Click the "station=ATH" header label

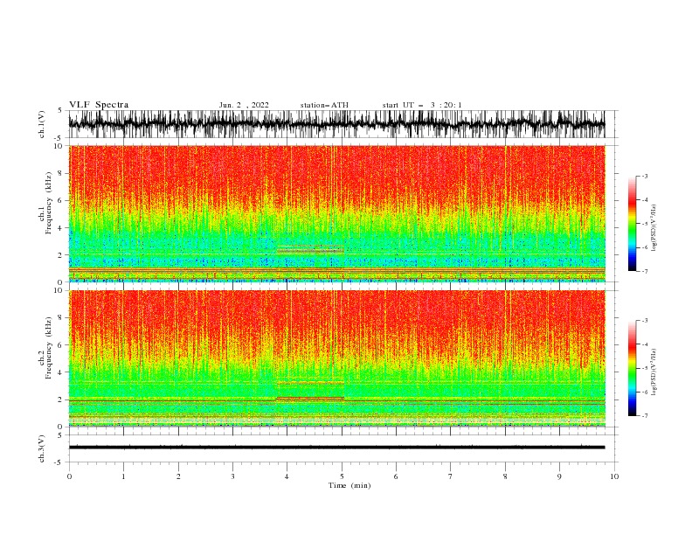pyautogui.click(x=324, y=105)
